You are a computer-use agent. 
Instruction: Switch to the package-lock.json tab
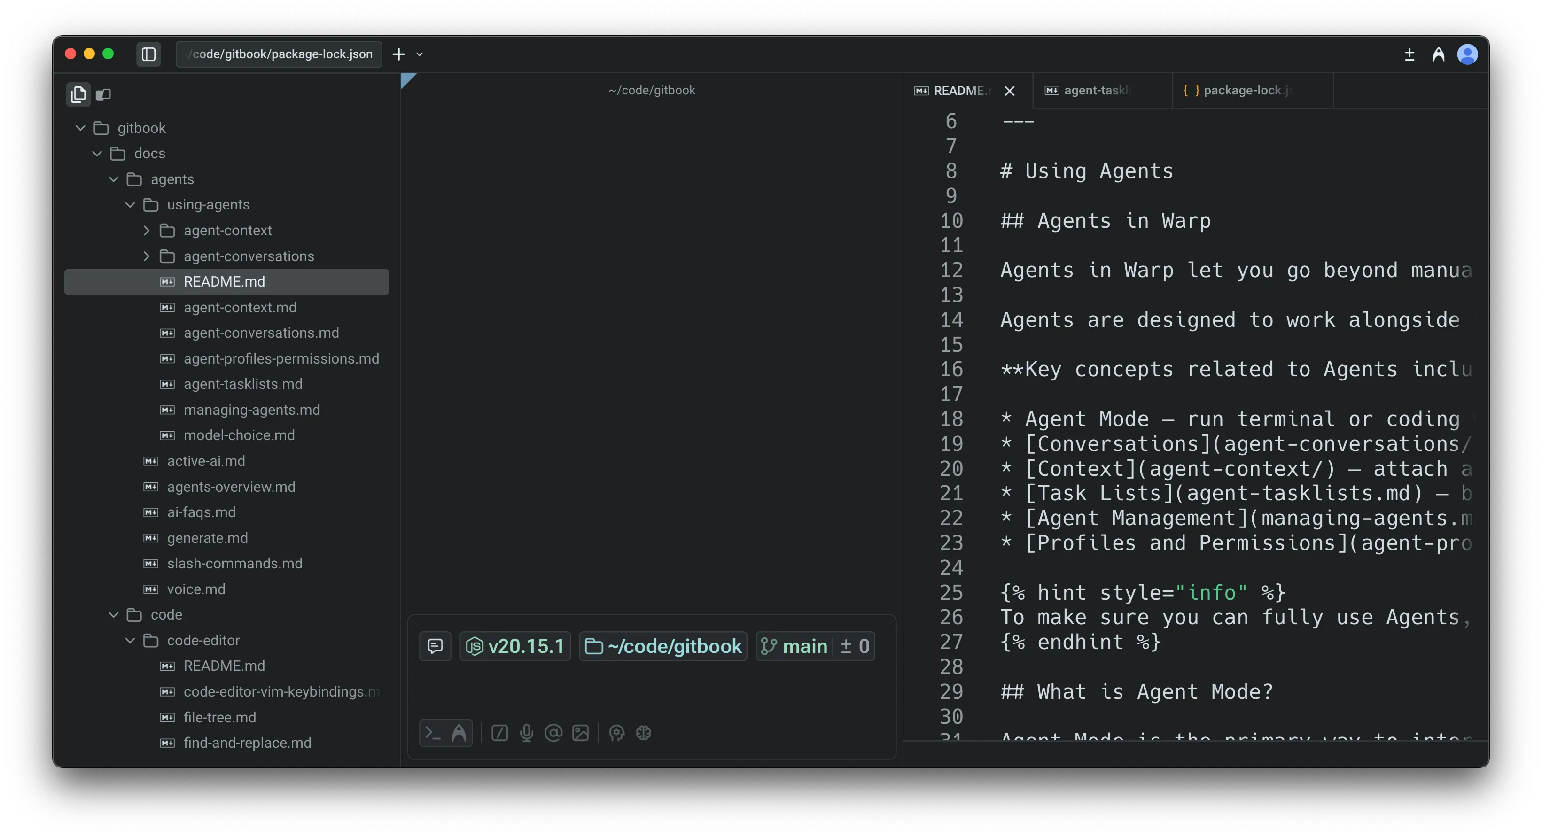point(1251,90)
